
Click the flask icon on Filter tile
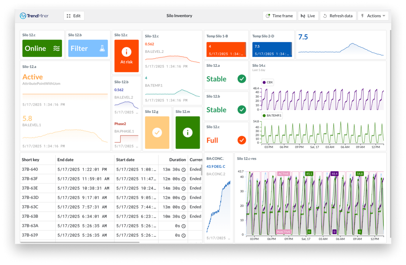(x=102, y=48)
